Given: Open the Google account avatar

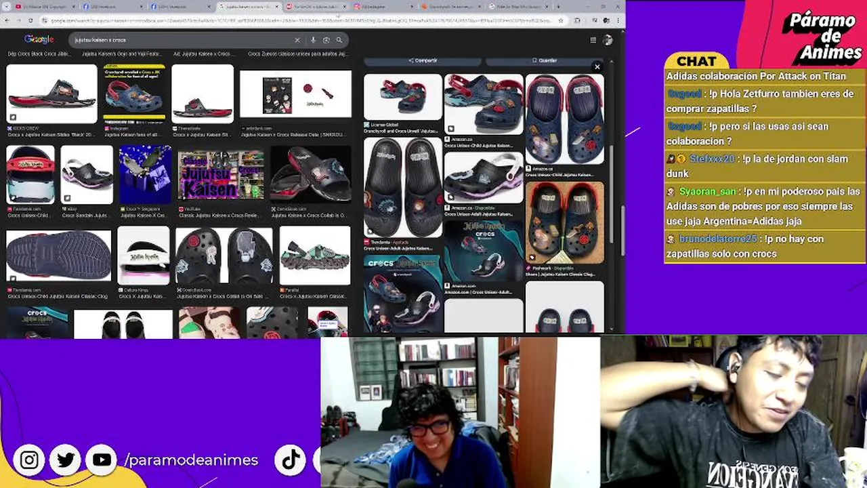Looking at the screenshot, I should point(608,40).
